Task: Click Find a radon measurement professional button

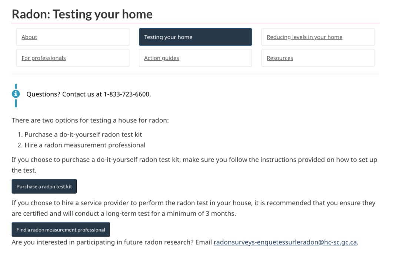Action: (x=61, y=229)
